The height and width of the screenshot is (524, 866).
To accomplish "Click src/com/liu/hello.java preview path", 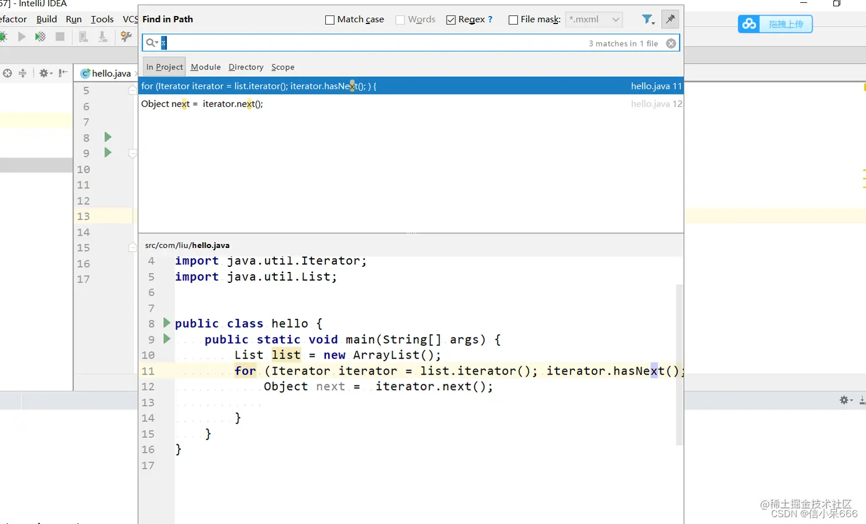I will [x=187, y=245].
